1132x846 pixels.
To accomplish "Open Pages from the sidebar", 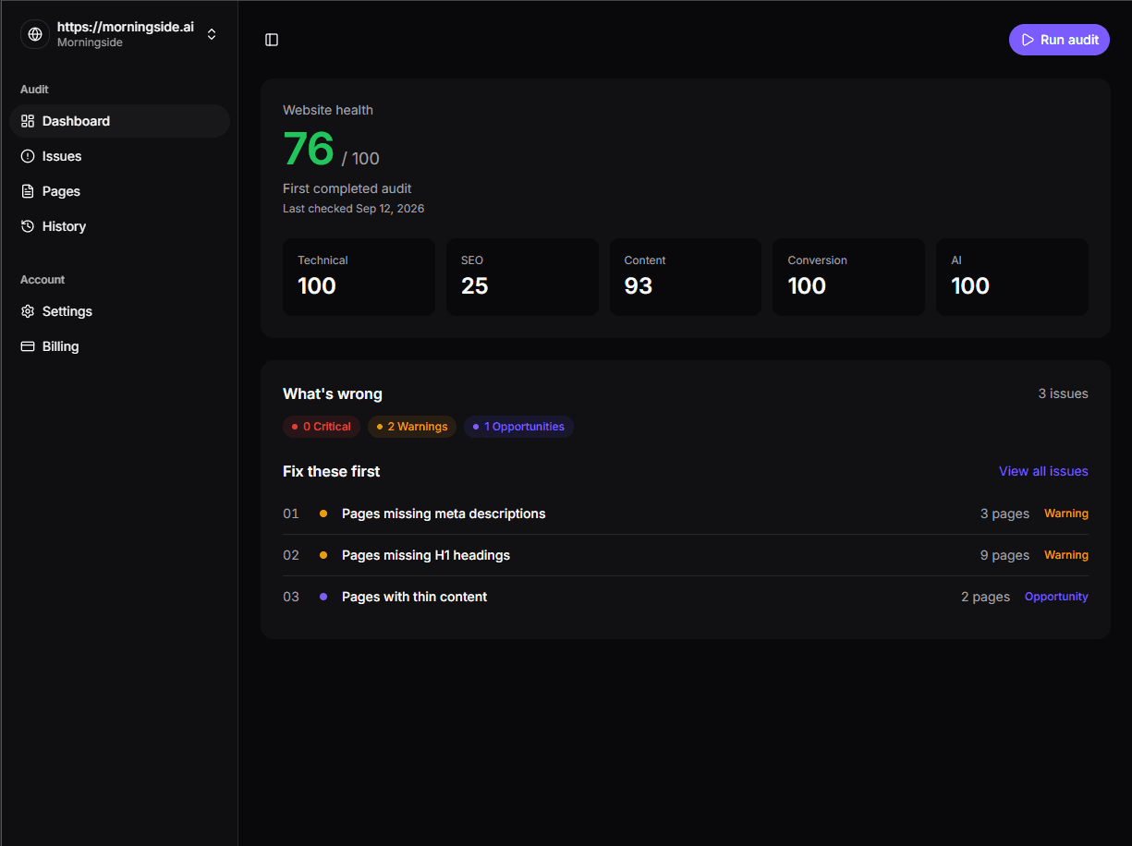I will (119, 191).
